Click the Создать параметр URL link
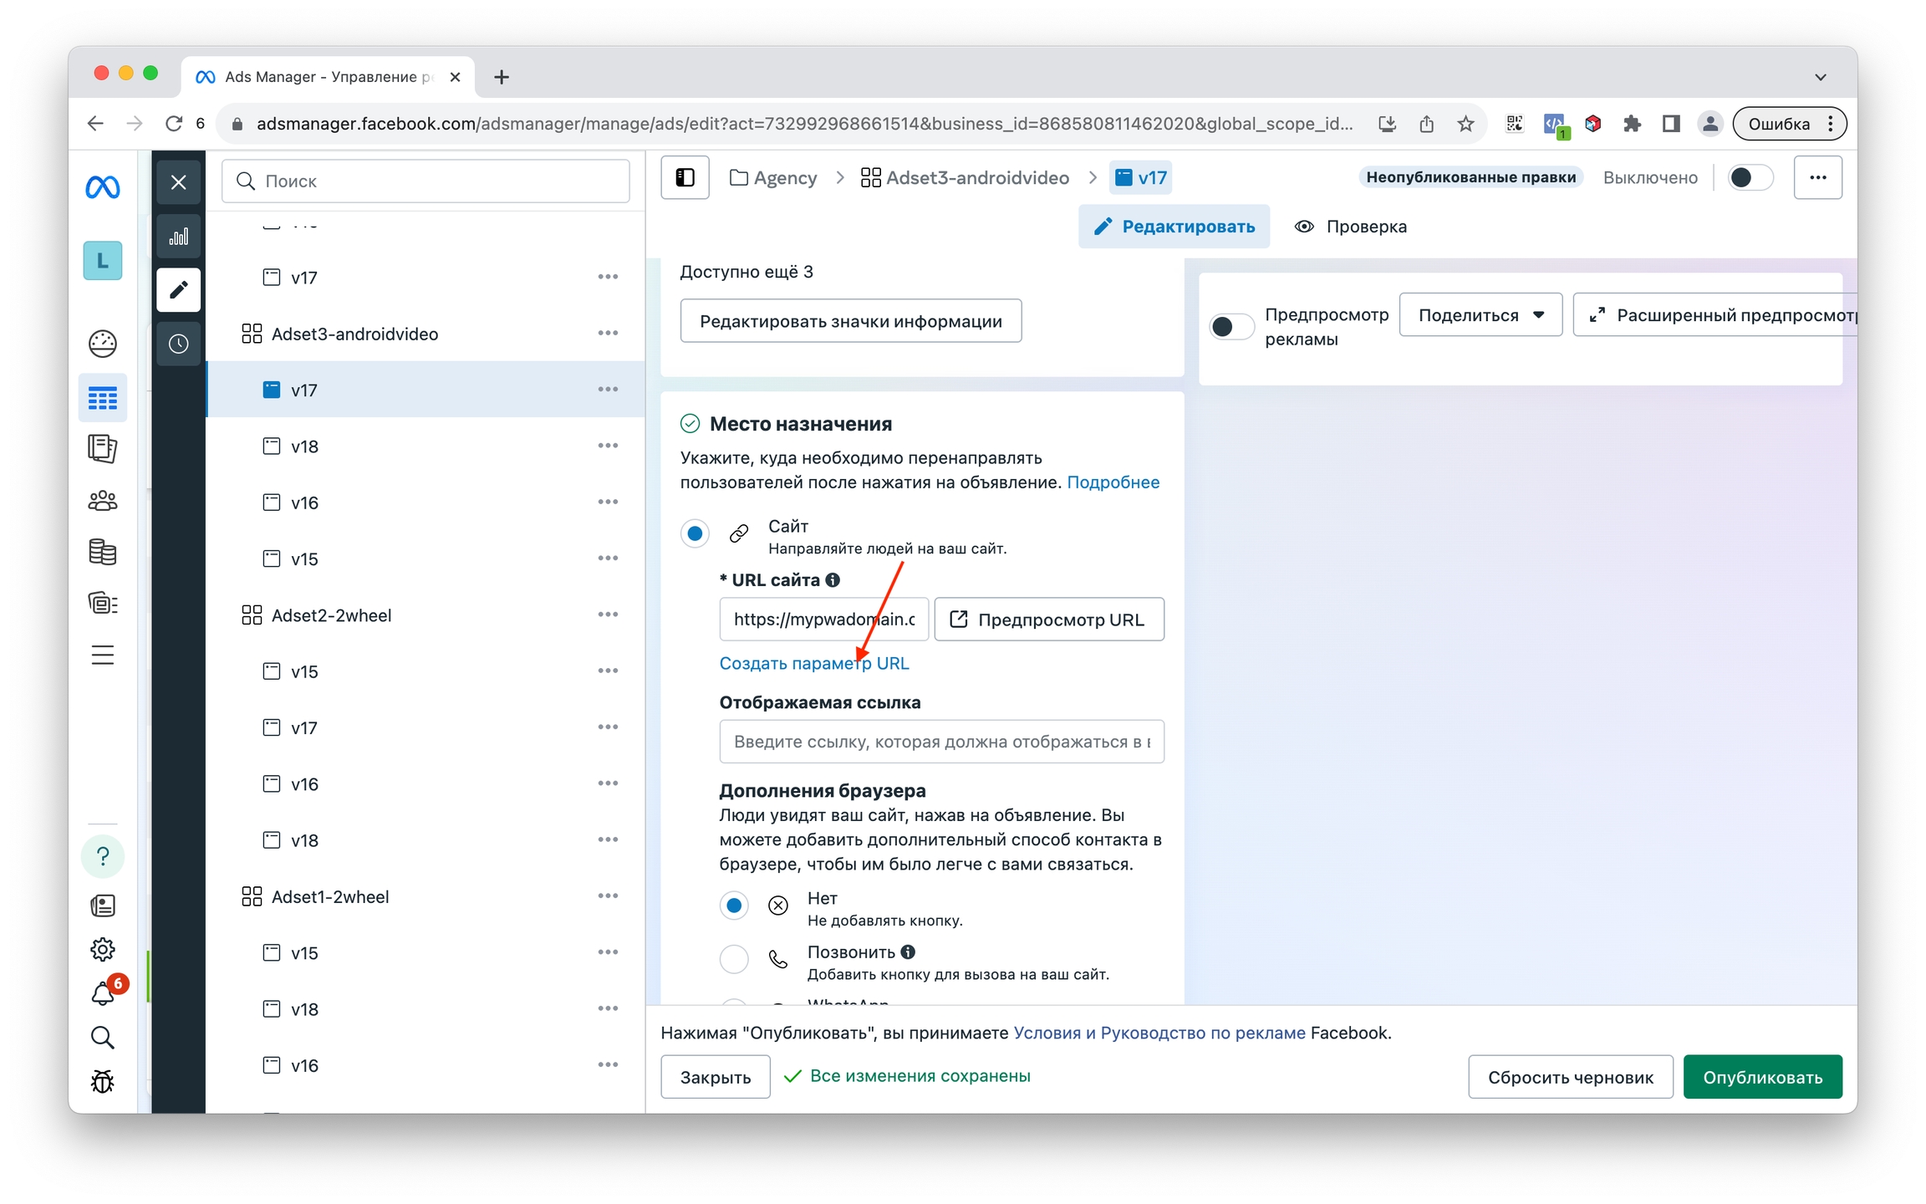Viewport: 1926px width, 1204px height. point(813,663)
